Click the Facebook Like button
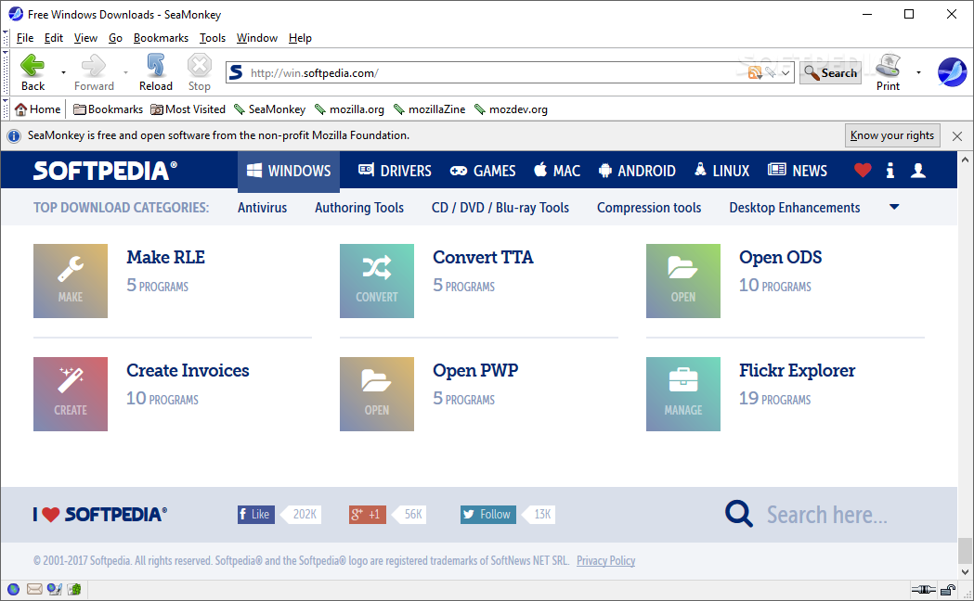This screenshot has width=974, height=601. [256, 514]
